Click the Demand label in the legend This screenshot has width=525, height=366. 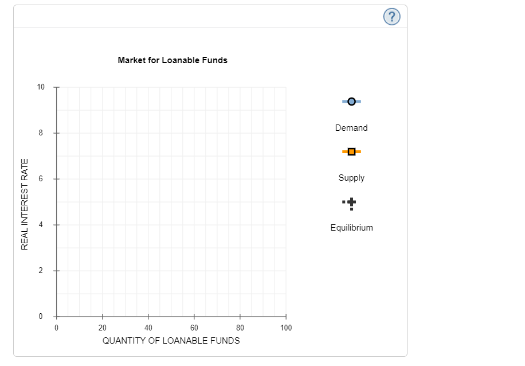tap(351, 128)
